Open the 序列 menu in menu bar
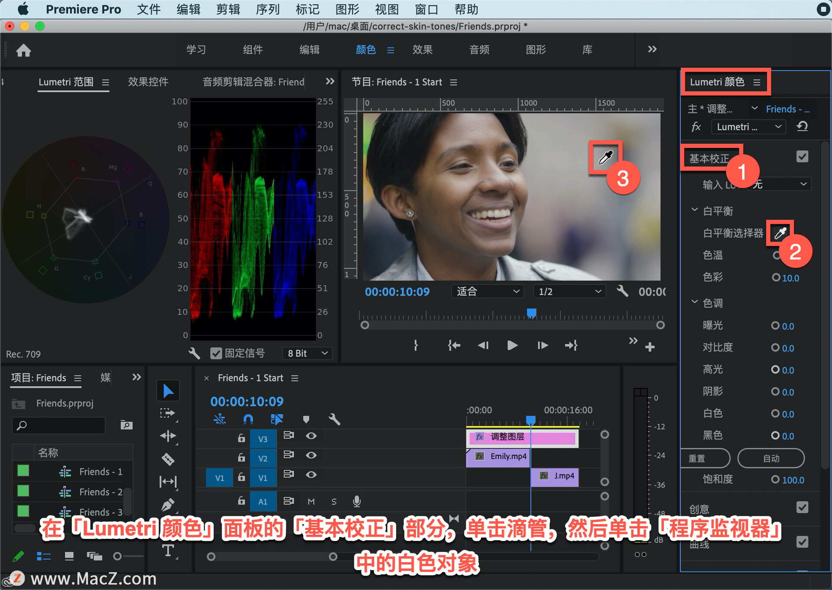Viewport: 832px width, 590px height. (267, 9)
